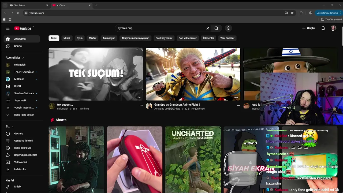This screenshot has height=193, width=343.
Task: Select the Aksiyon-macera oyunları chip
Action: tap(135, 38)
